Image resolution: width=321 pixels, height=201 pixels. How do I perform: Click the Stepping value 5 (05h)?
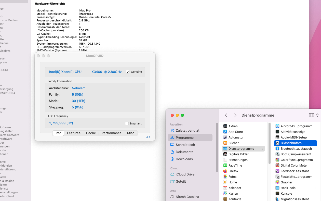77,107
